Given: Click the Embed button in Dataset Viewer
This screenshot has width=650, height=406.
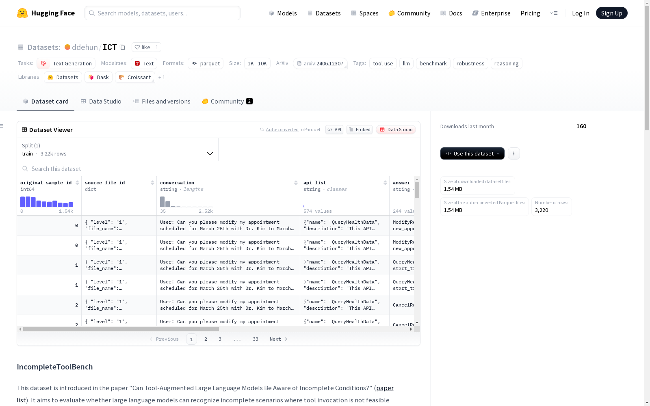Looking at the screenshot, I should tap(360, 130).
